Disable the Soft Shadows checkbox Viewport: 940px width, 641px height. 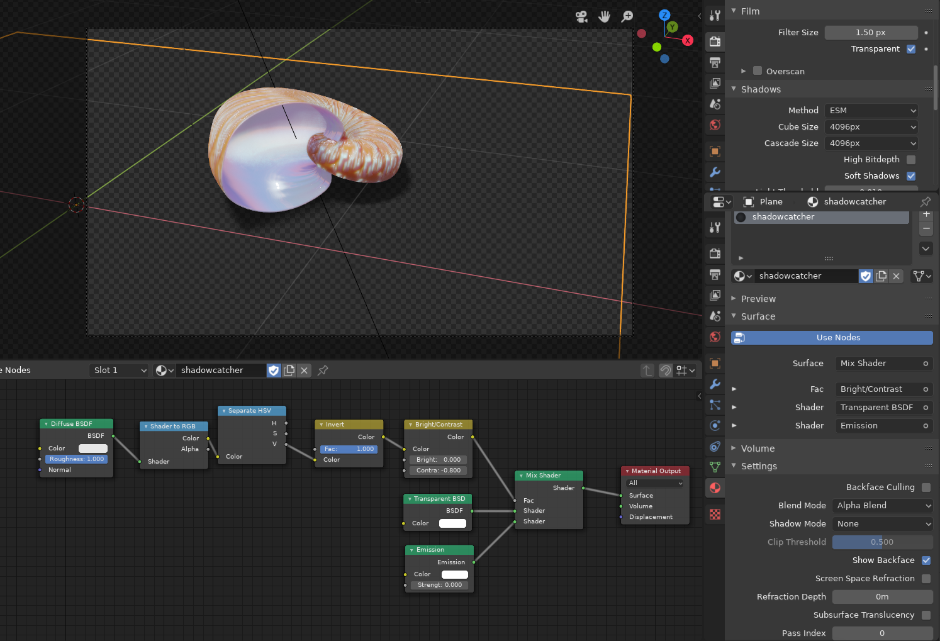[911, 176]
